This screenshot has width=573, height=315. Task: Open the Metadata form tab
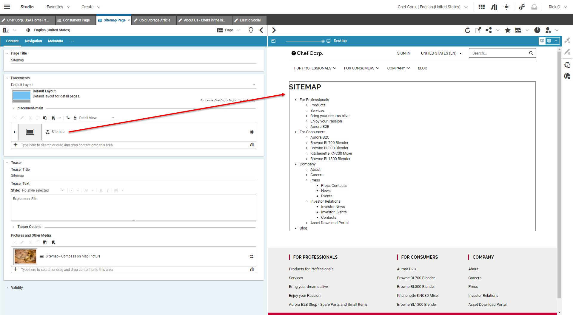tap(56, 41)
